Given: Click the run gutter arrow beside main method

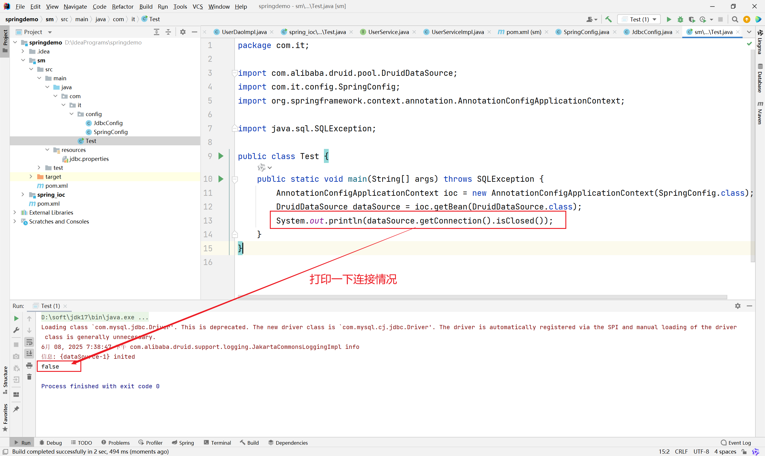Looking at the screenshot, I should [x=221, y=179].
